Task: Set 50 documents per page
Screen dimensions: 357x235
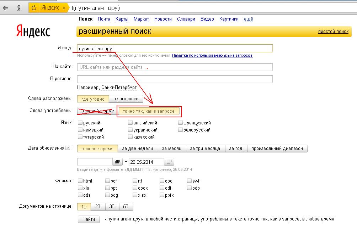Action: pos(126,206)
